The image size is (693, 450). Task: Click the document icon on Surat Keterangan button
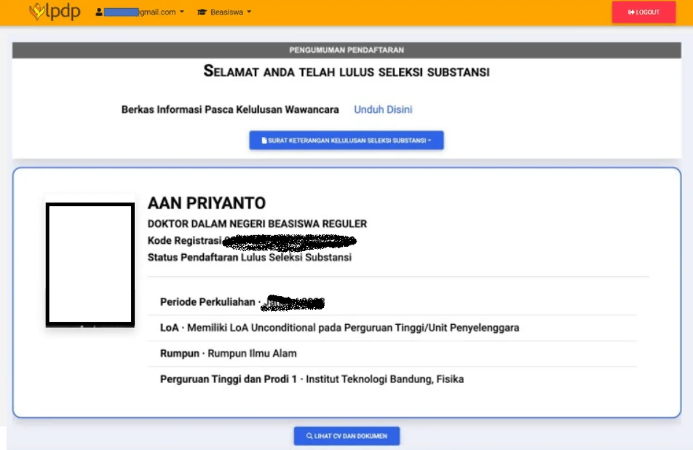coord(264,140)
